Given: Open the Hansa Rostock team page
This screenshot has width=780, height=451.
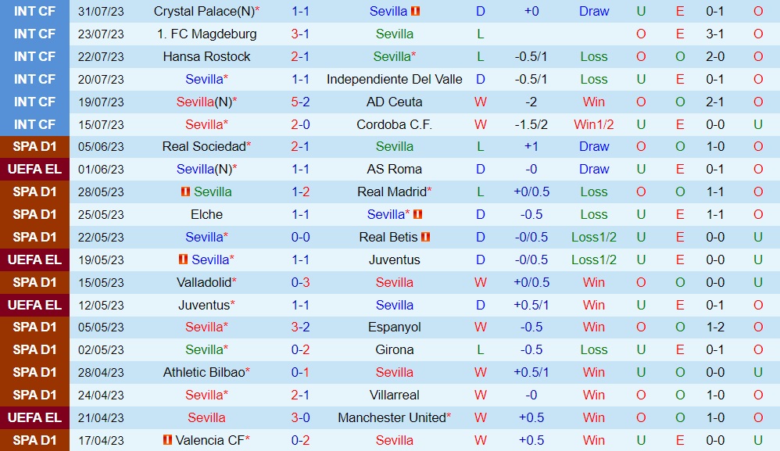Looking at the screenshot, I should pos(206,56).
